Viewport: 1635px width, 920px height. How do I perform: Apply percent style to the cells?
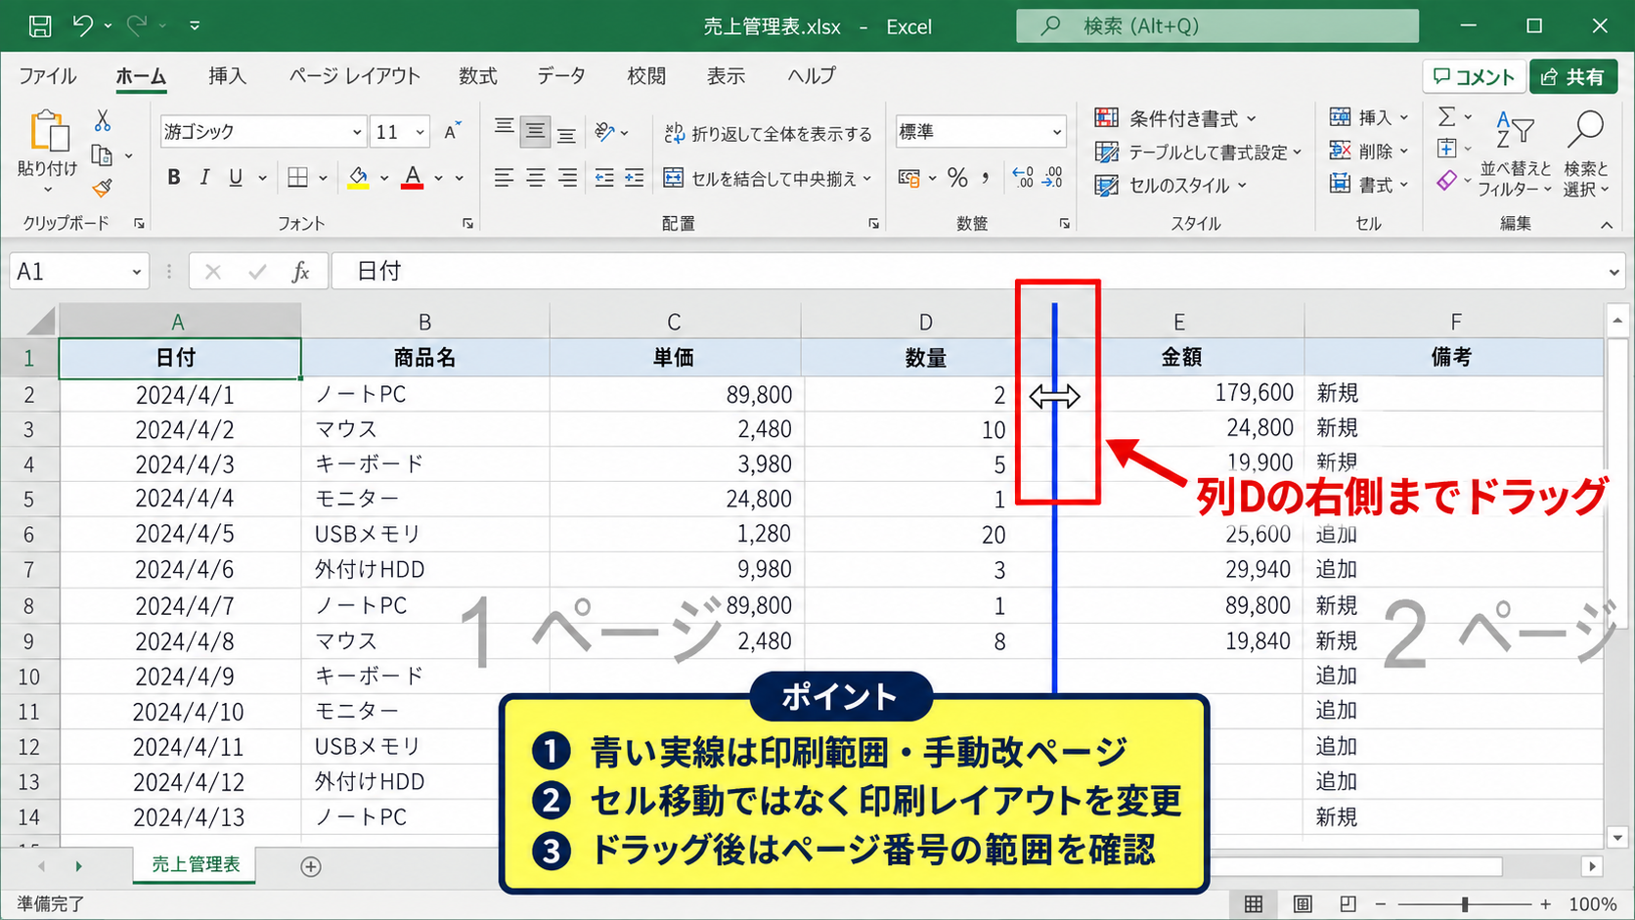pyautogui.click(x=957, y=178)
